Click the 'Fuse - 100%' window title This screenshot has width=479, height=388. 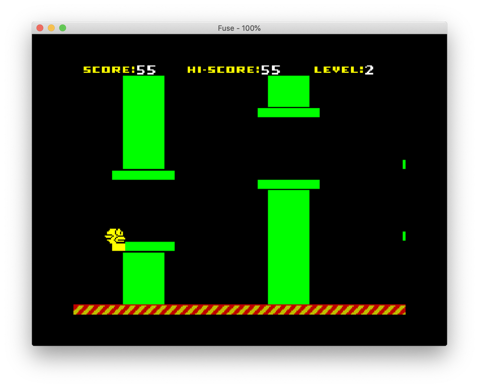point(239,28)
